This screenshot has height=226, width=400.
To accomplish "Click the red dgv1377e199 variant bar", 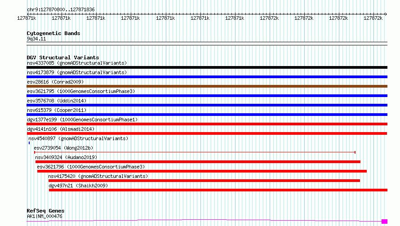I will click(x=207, y=124).
